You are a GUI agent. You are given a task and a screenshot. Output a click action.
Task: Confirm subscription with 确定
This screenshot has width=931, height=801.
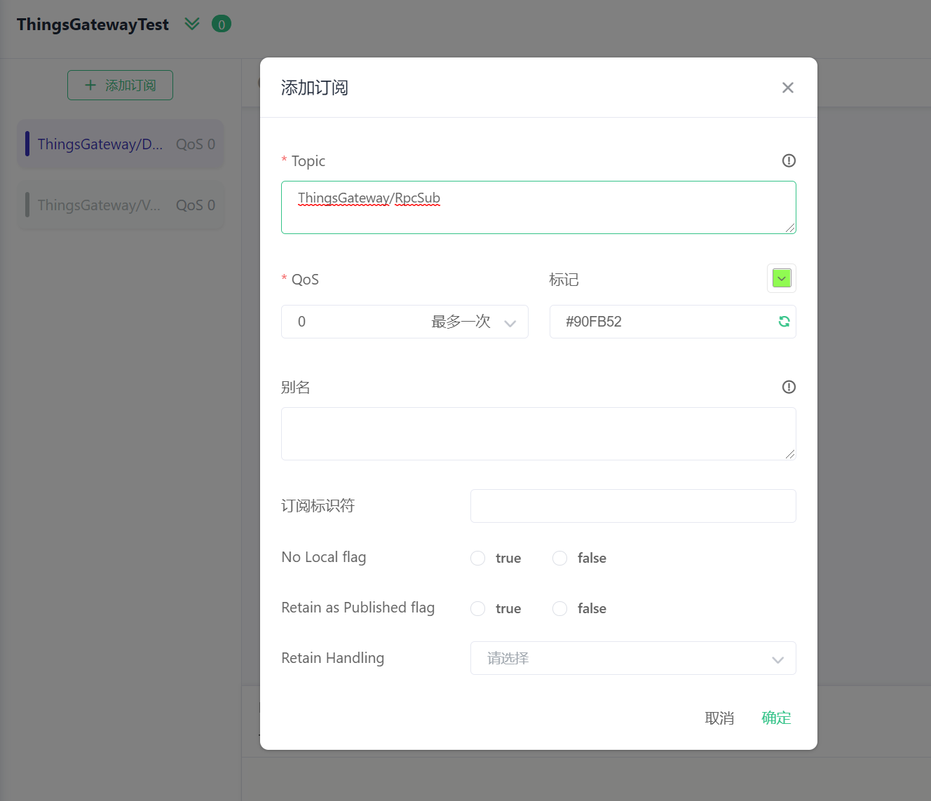[776, 718]
